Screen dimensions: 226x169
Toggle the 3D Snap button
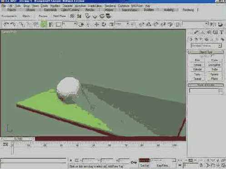coord(142,24)
